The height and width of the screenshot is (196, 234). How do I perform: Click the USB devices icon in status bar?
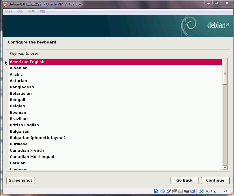tap(169, 191)
